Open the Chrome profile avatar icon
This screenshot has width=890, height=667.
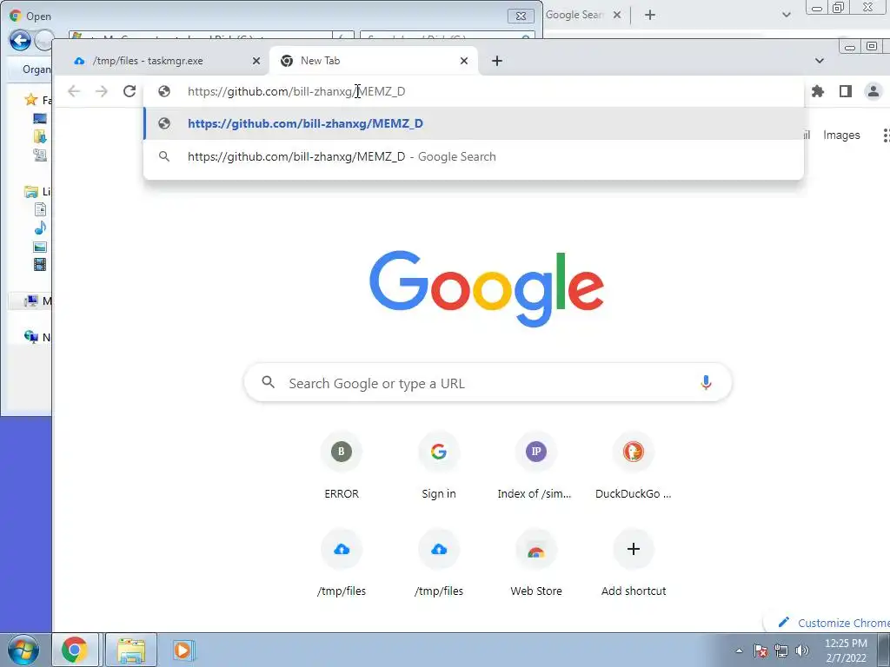pyautogui.click(x=873, y=91)
